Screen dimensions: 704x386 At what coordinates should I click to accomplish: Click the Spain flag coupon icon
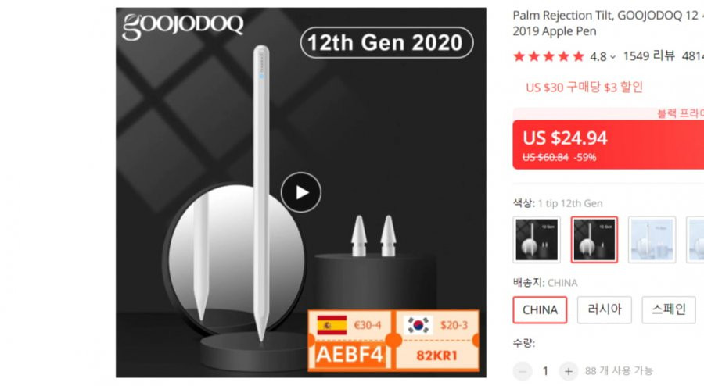coord(332,325)
